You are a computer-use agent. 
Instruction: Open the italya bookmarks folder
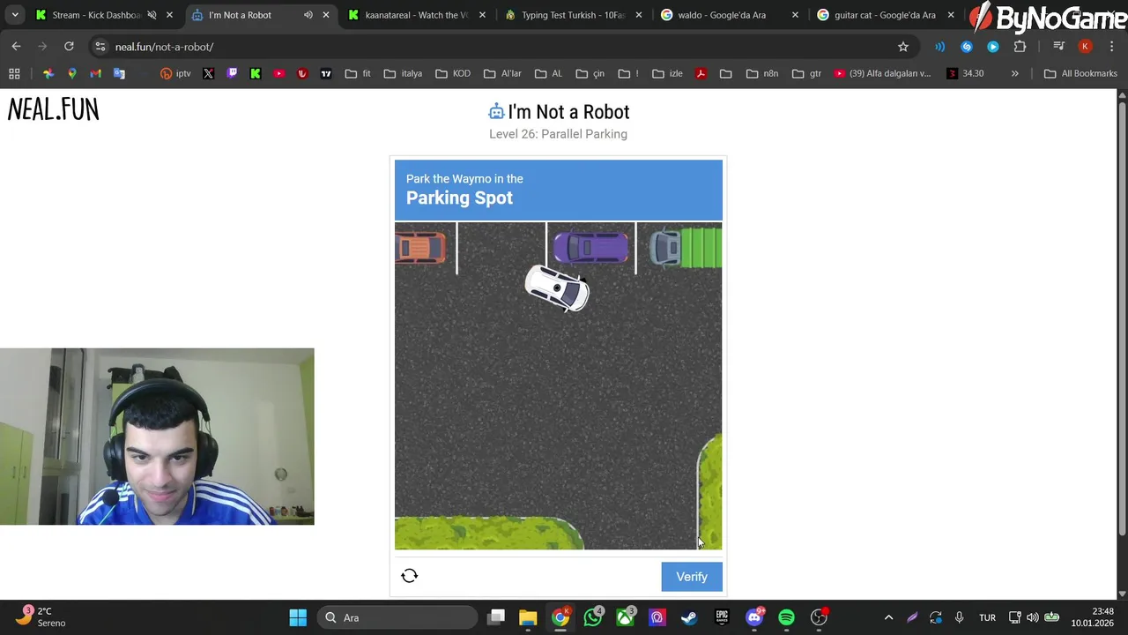tap(403, 73)
